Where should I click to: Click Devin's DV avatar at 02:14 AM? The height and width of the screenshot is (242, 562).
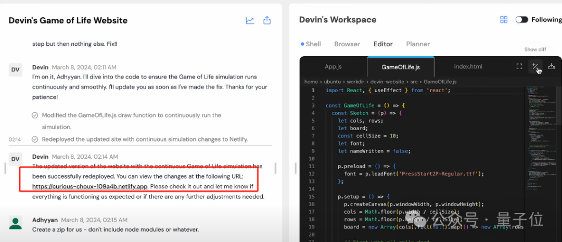pos(16,159)
